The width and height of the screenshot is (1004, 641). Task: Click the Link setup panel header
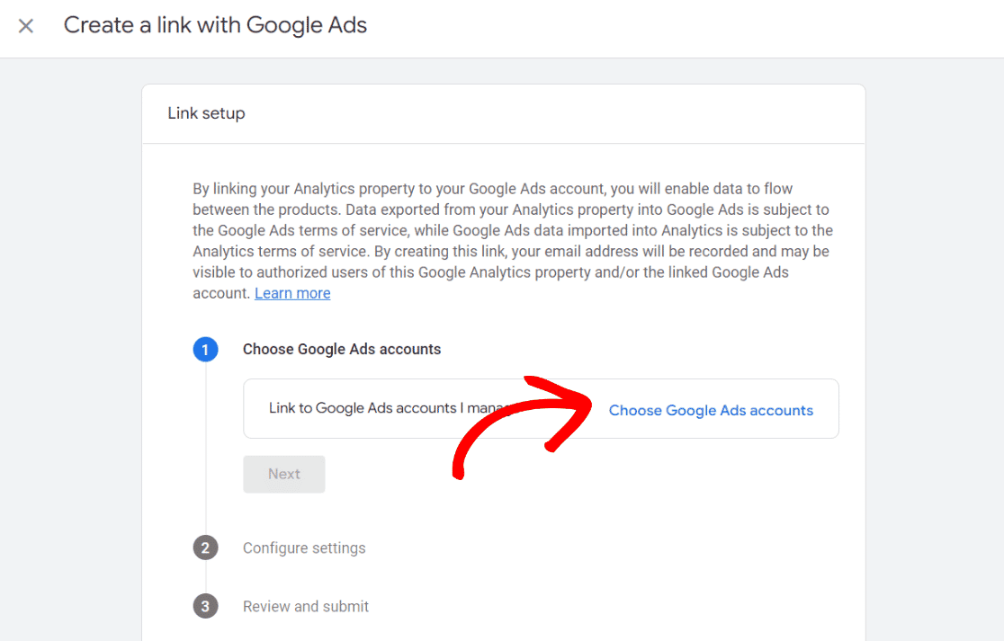pyautogui.click(x=206, y=113)
